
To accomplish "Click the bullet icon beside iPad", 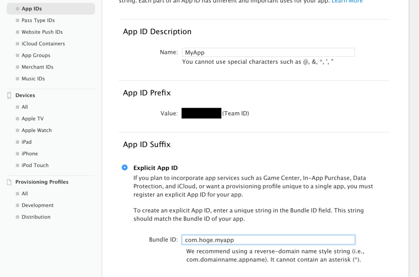I will [17, 142].
